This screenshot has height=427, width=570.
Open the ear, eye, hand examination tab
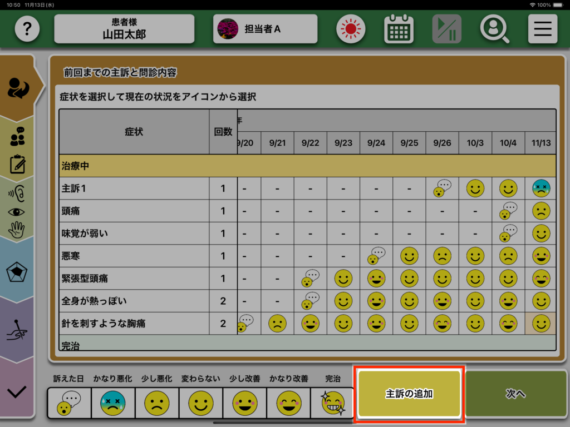pyautogui.click(x=17, y=212)
